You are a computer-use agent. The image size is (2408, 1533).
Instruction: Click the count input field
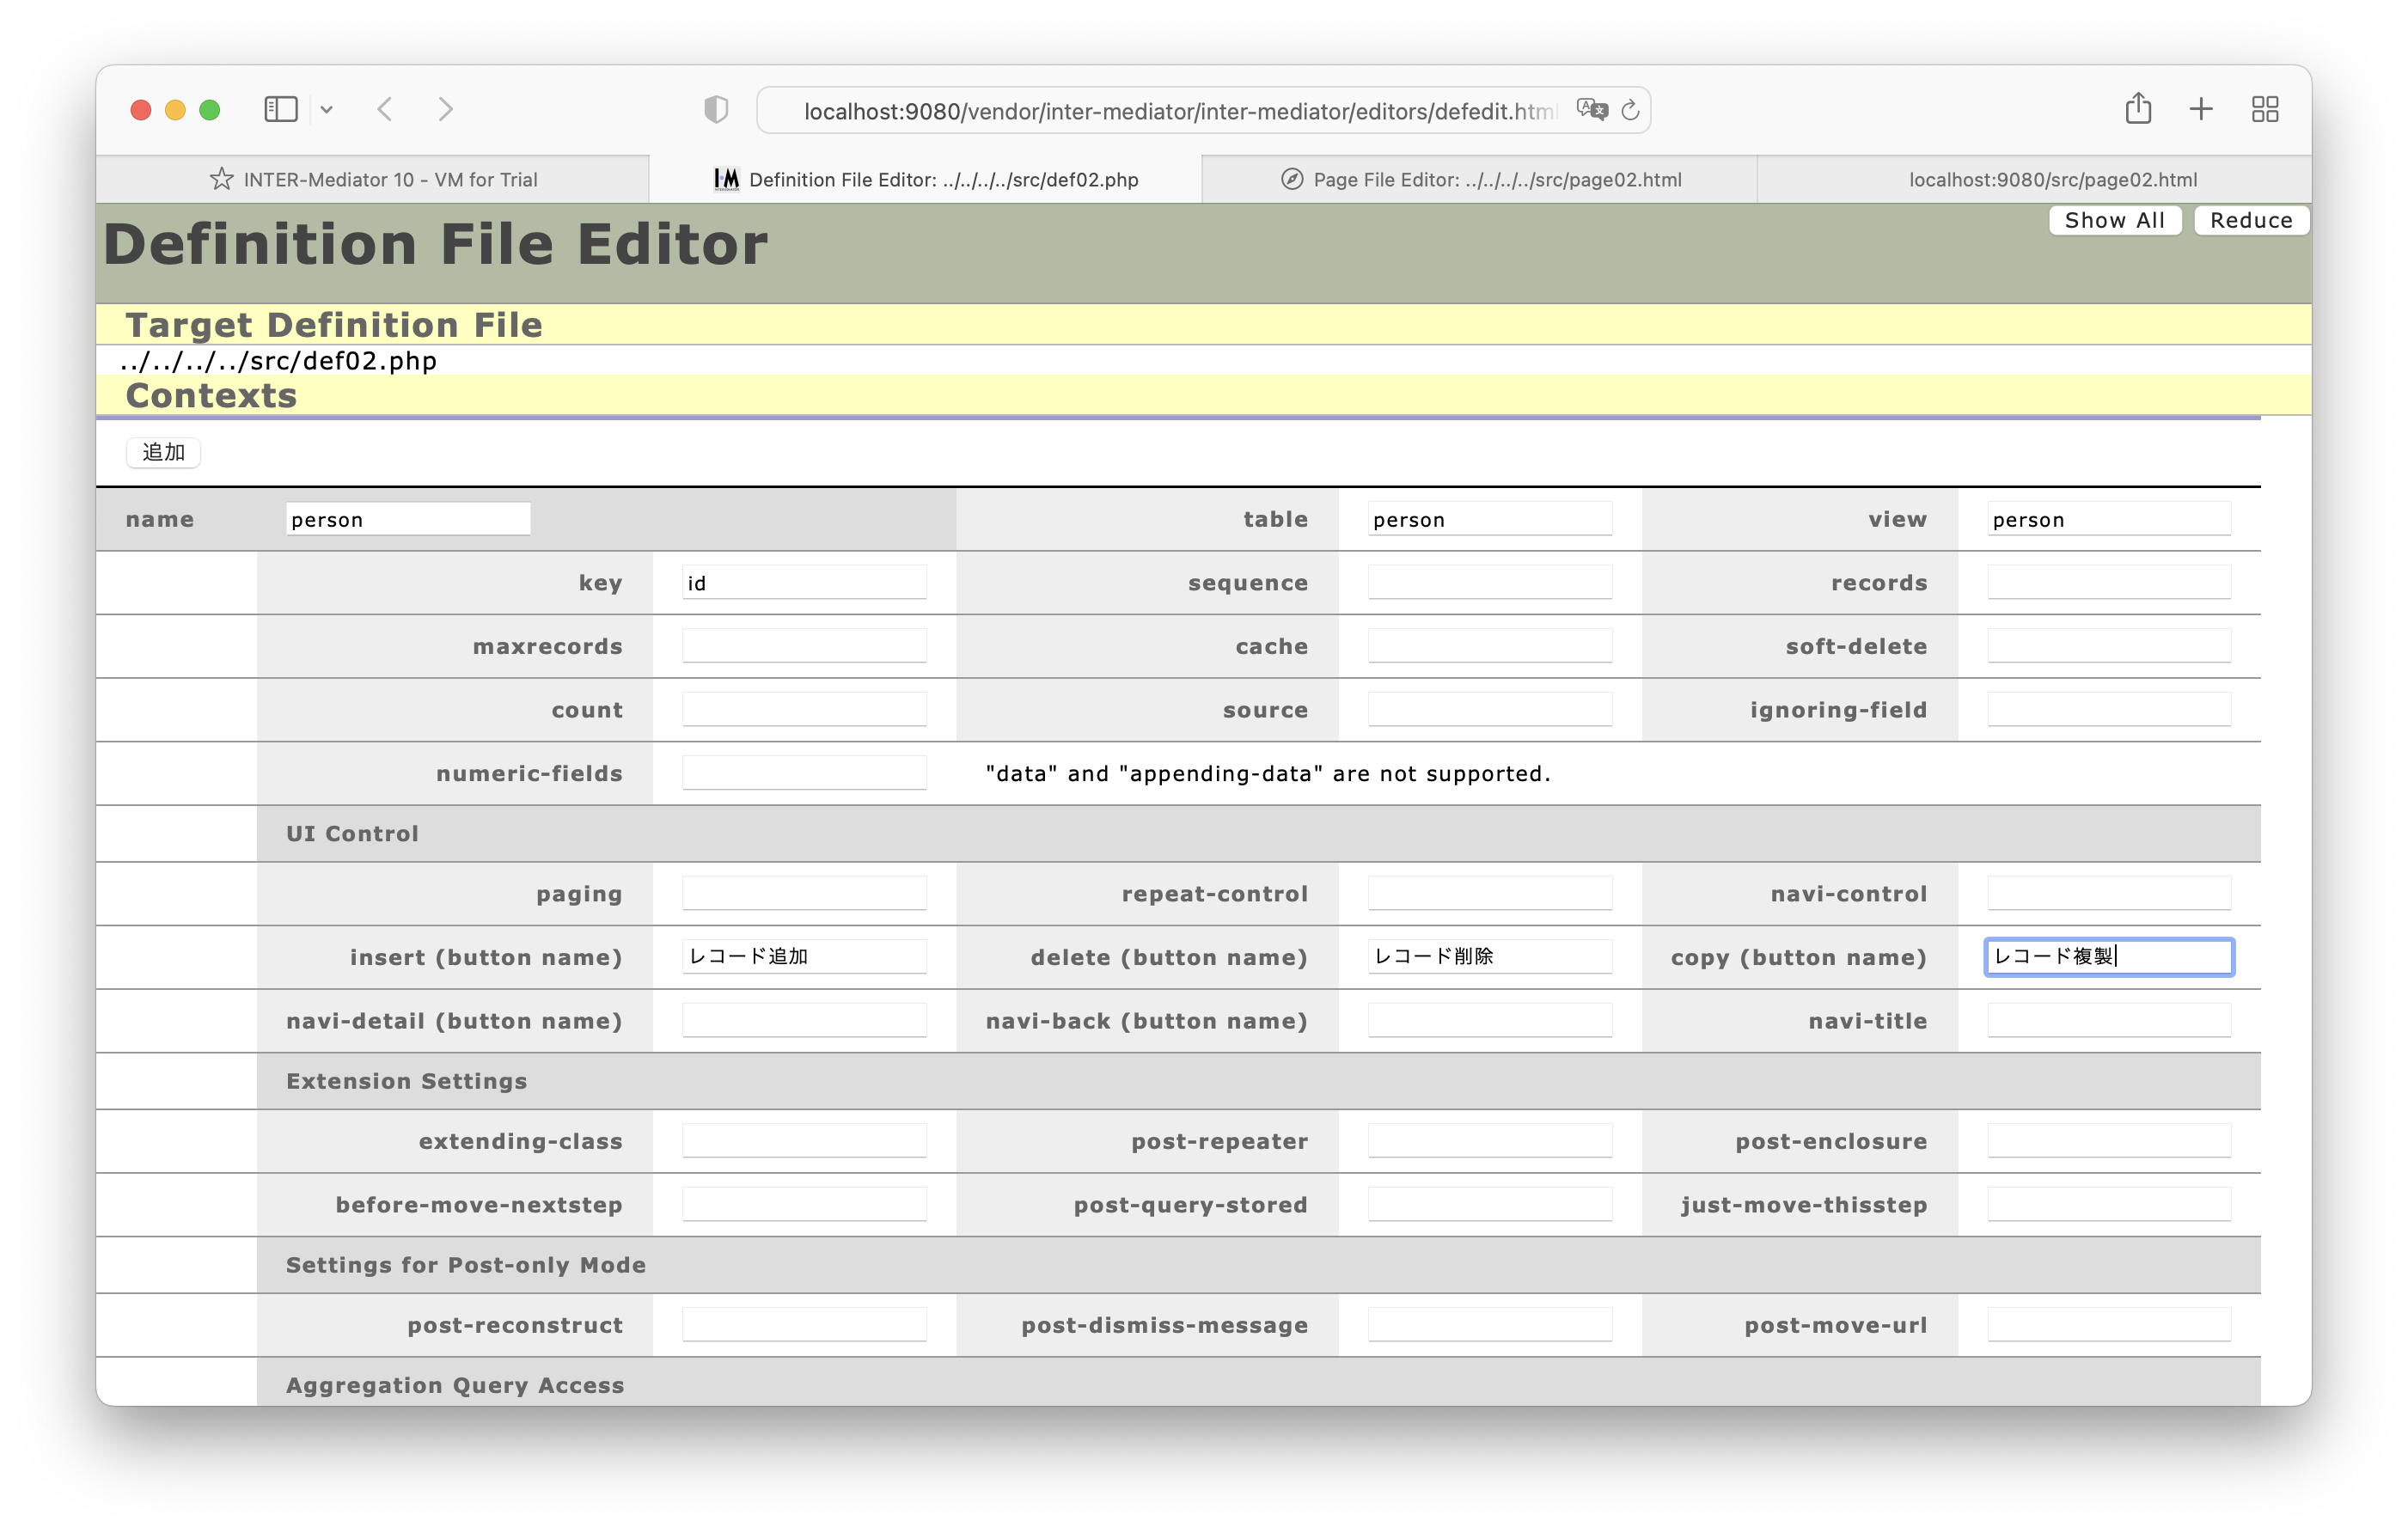804,710
